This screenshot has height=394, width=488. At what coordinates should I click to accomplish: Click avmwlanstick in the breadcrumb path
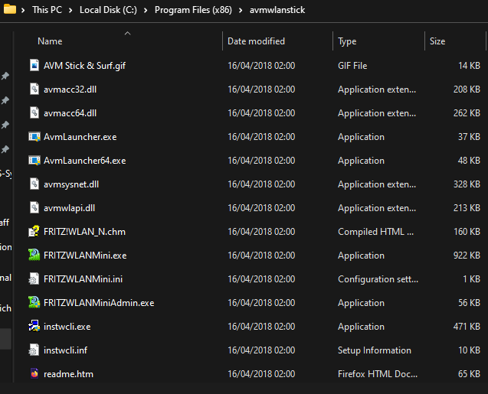tap(277, 10)
